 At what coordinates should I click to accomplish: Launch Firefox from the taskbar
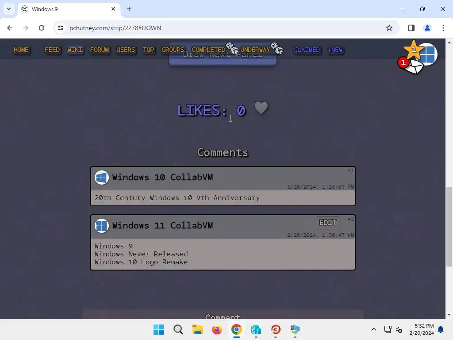coord(217,329)
